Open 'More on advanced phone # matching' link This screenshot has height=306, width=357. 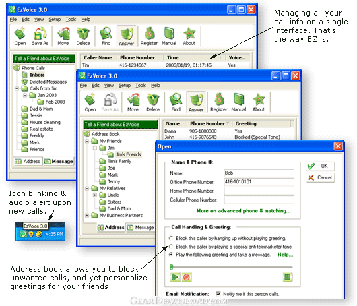(x=244, y=211)
